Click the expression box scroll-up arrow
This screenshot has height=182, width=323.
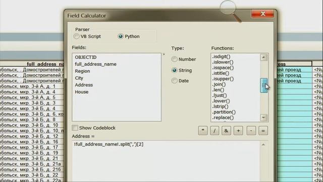point(263,145)
